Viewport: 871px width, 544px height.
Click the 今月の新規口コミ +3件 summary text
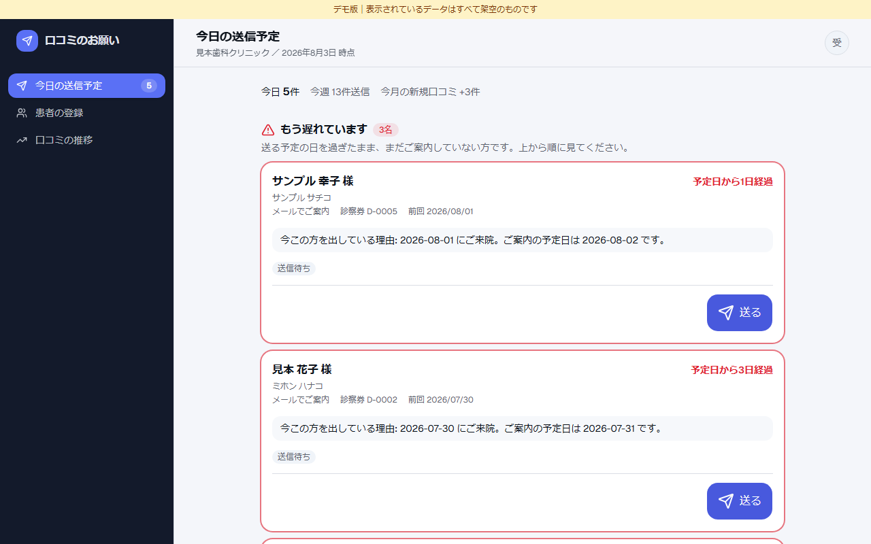[x=431, y=92]
